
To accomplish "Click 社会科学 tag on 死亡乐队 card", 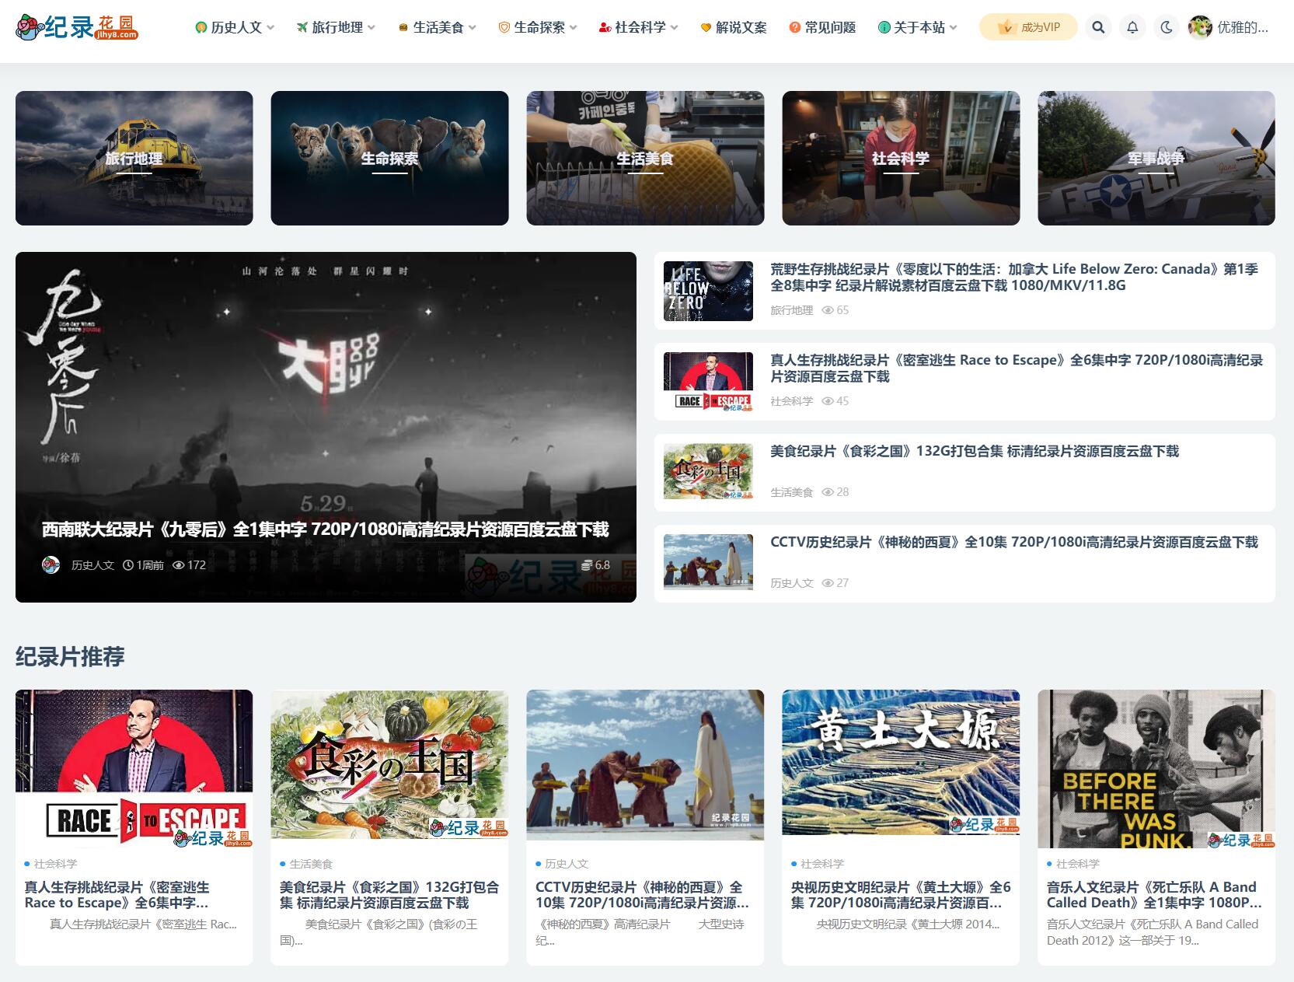I will click(1078, 864).
